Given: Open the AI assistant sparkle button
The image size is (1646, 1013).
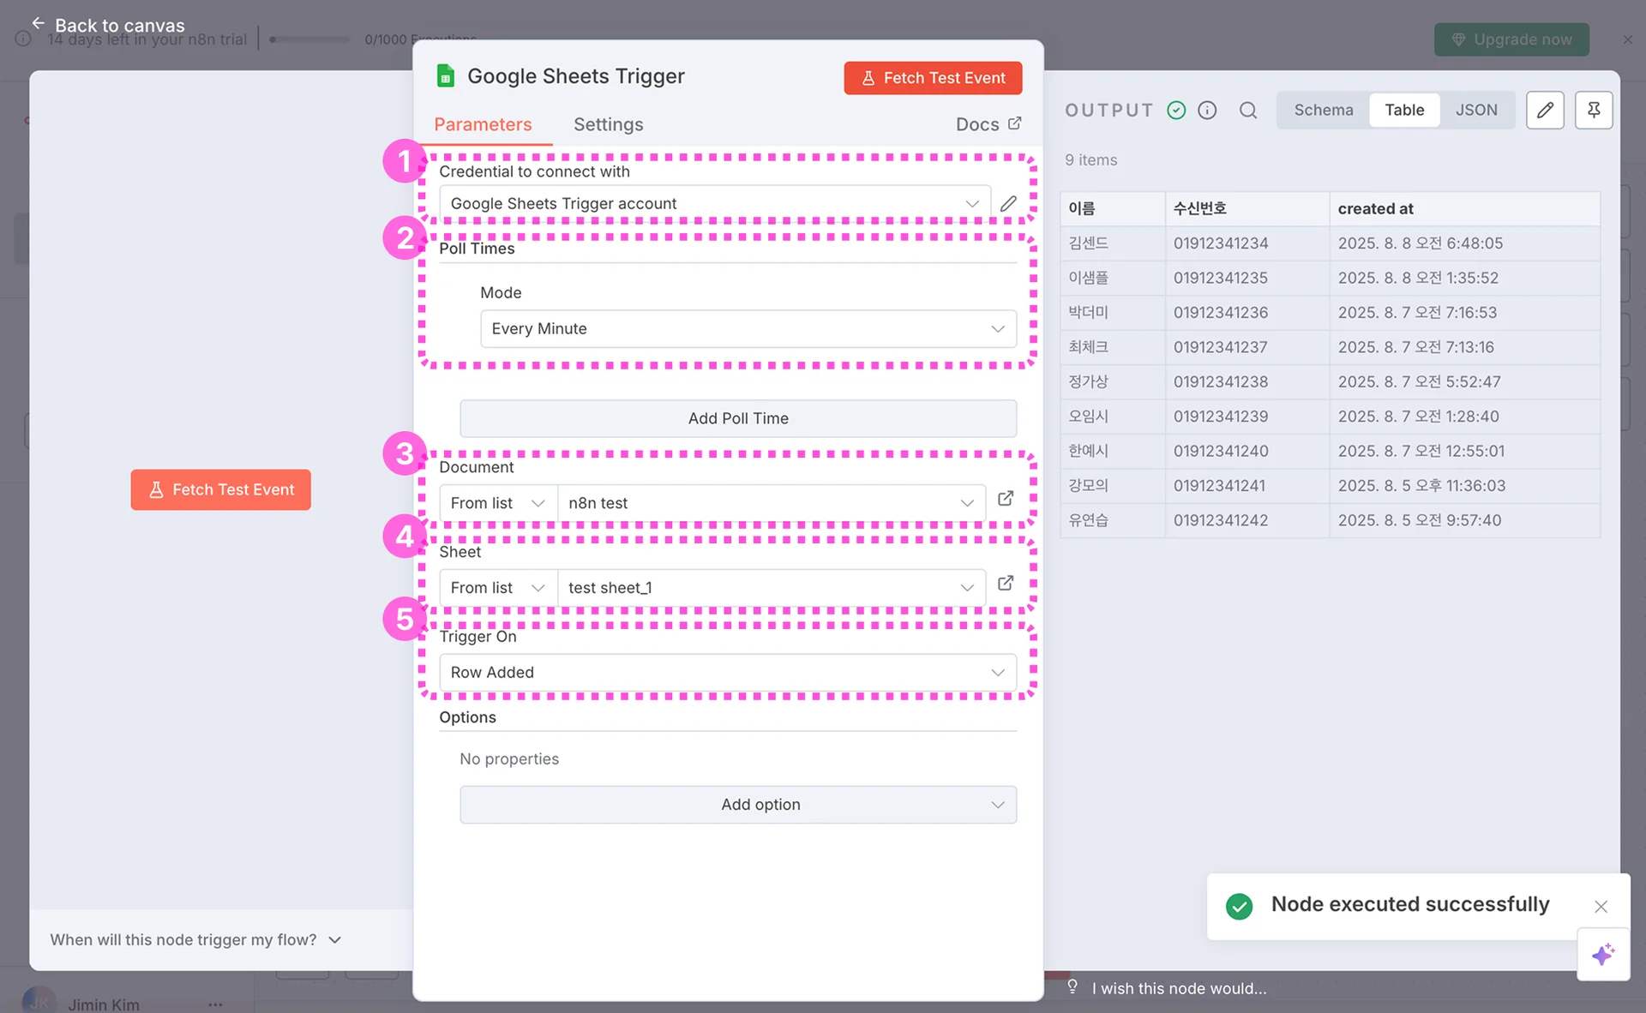Looking at the screenshot, I should (1602, 954).
